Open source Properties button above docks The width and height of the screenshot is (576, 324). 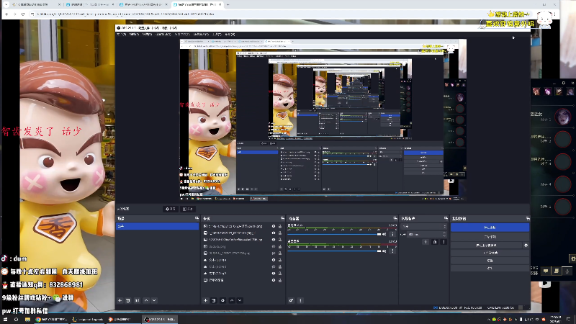[171, 209]
